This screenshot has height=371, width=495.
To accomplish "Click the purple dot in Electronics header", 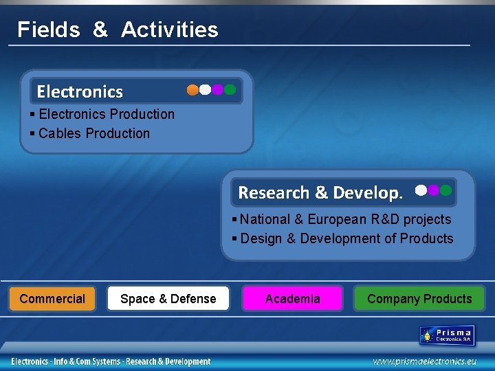I will coord(217,89).
